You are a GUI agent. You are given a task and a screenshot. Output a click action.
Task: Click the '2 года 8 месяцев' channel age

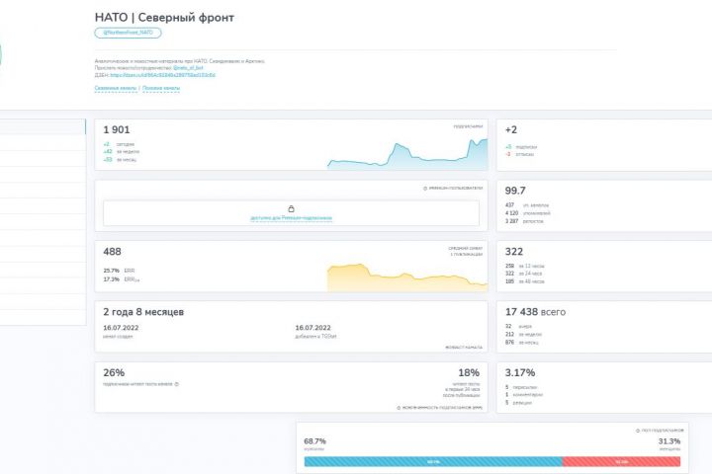(143, 312)
